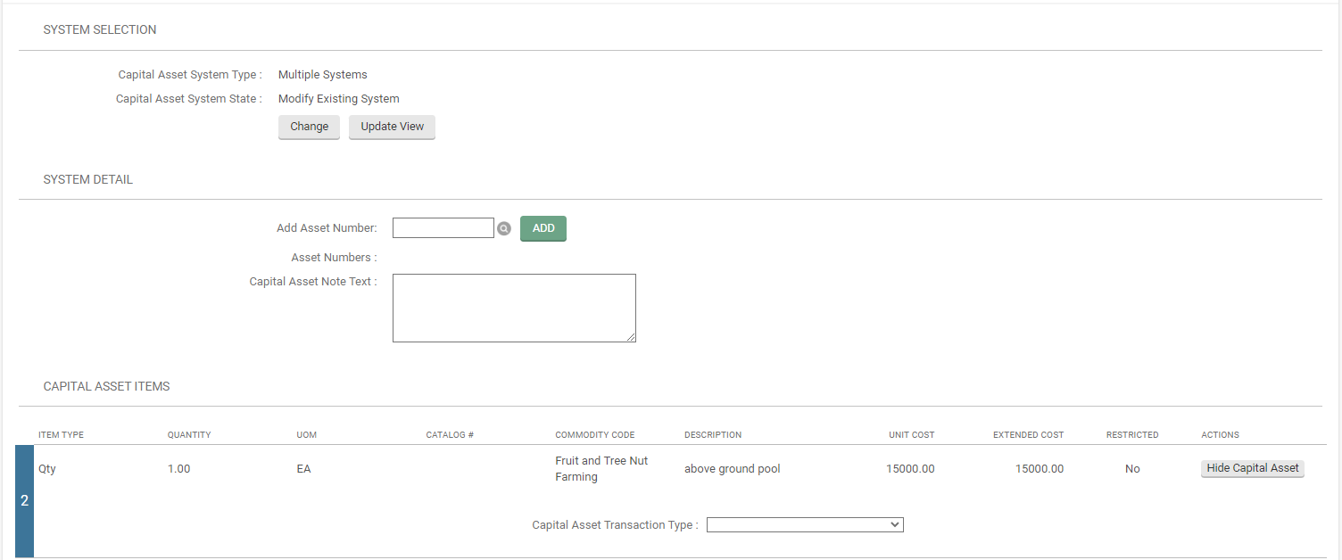Focus the Add Asset Number text field
Image resolution: width=1342 pixels, height=560 pixels.
(x=443, y=228)
